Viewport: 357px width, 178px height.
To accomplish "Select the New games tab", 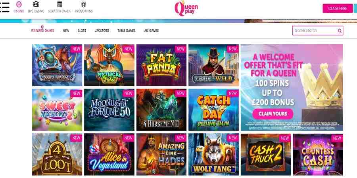I will coord(66,30).
